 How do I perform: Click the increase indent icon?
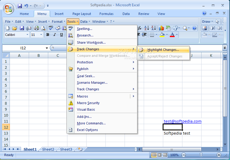coord(144,35)
